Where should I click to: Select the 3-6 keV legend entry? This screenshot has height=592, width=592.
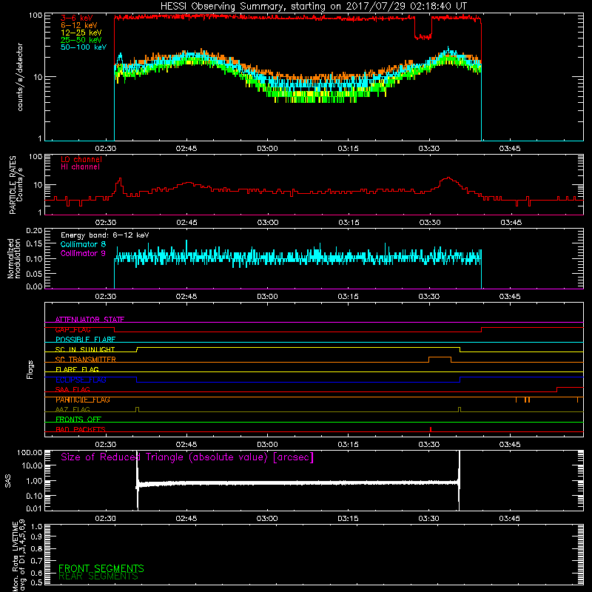(x=77, y=18)
